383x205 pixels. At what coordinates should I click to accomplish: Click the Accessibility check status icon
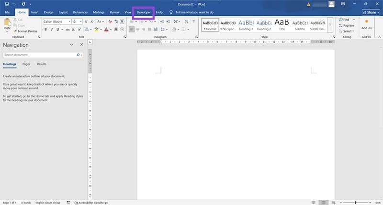pos(76,203)
